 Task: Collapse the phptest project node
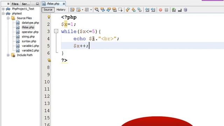coord(3,13)
